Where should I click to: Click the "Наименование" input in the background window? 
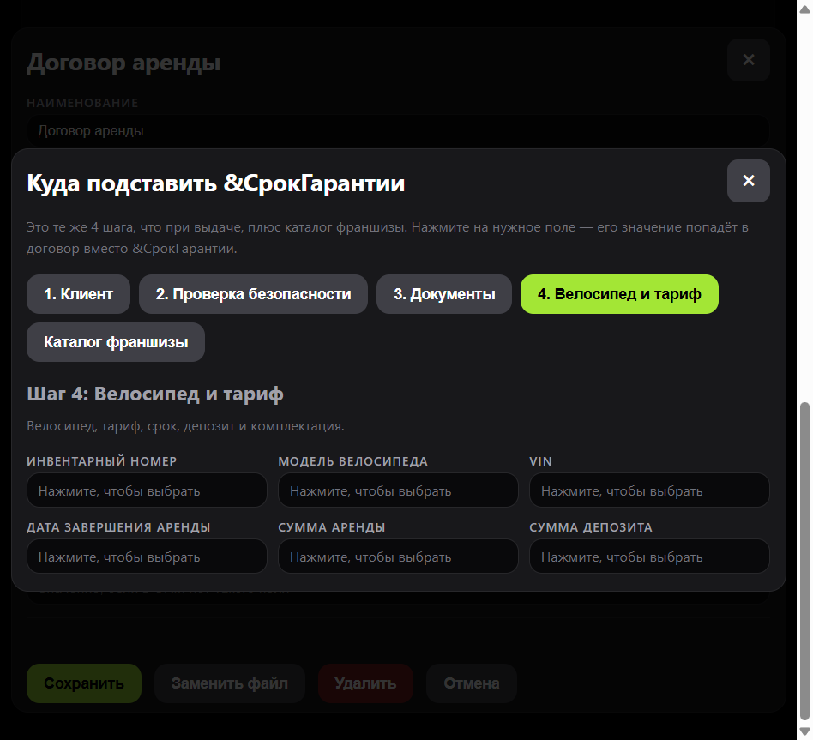pyautogui.click(x=398, y=130)
